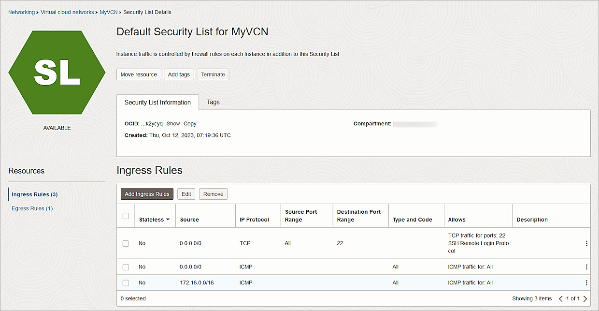Screen dimensions: 599x311
Task: Open actions menu for the 0.0.0.0/0 ICMP rule
Action: coord(586,267)
